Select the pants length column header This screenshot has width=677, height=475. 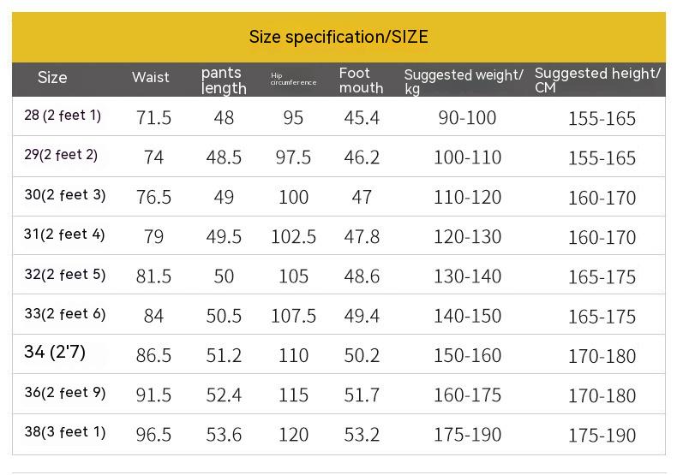coord(224,80)
